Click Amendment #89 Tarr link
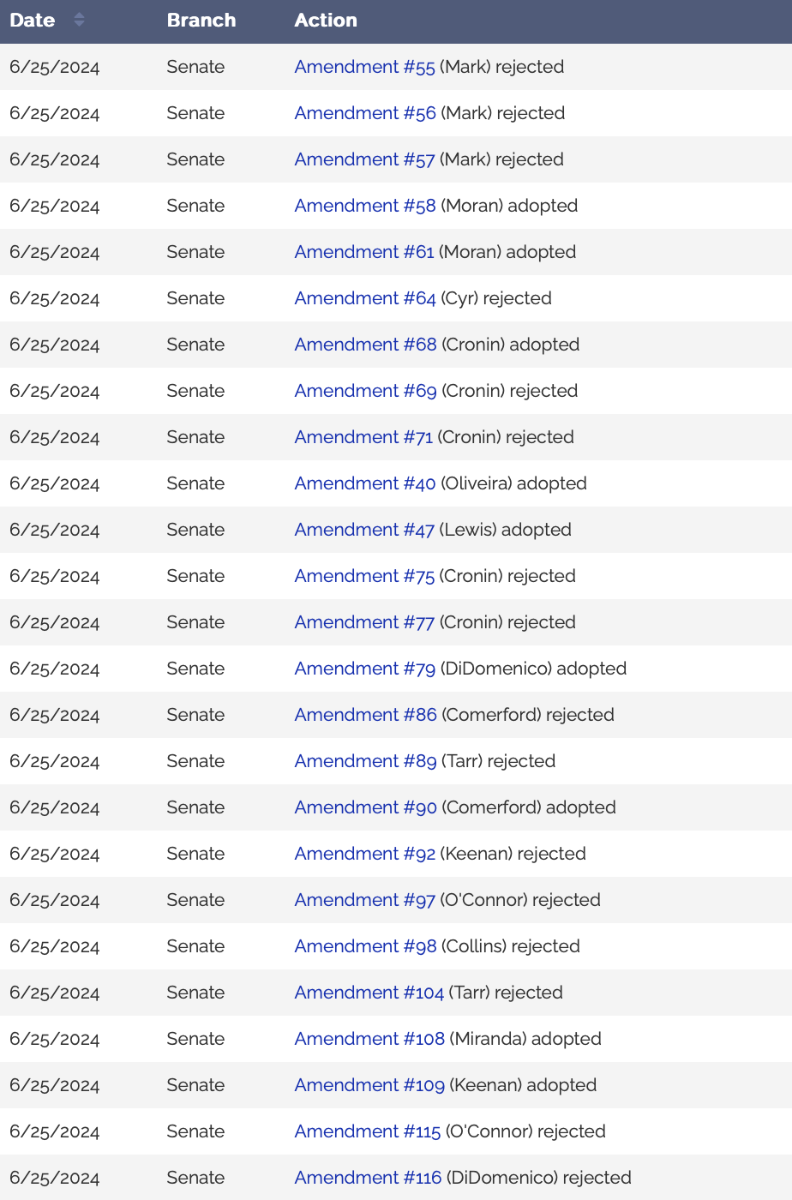The image size is (792, 1200). 365,761
